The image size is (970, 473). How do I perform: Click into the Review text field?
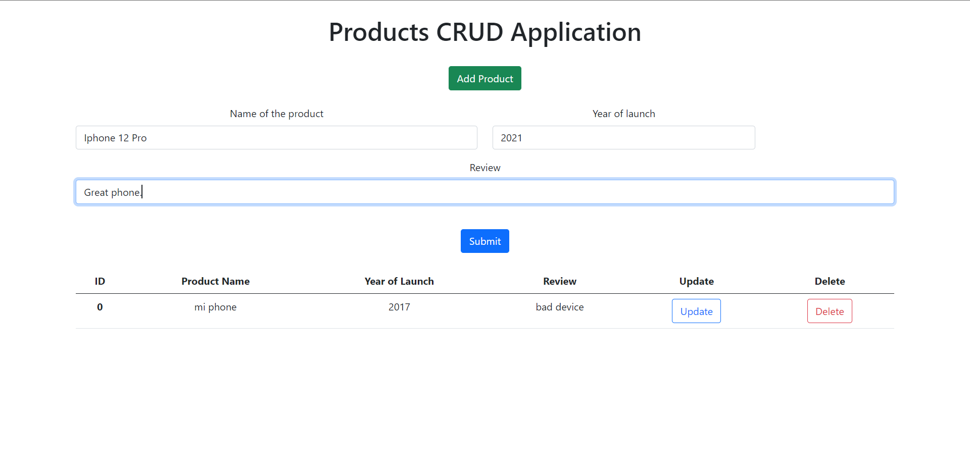pos(484,192)
